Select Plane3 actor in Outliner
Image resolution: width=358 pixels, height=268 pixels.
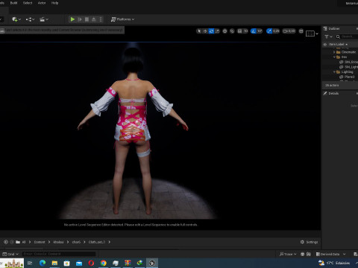pos(347,77)
